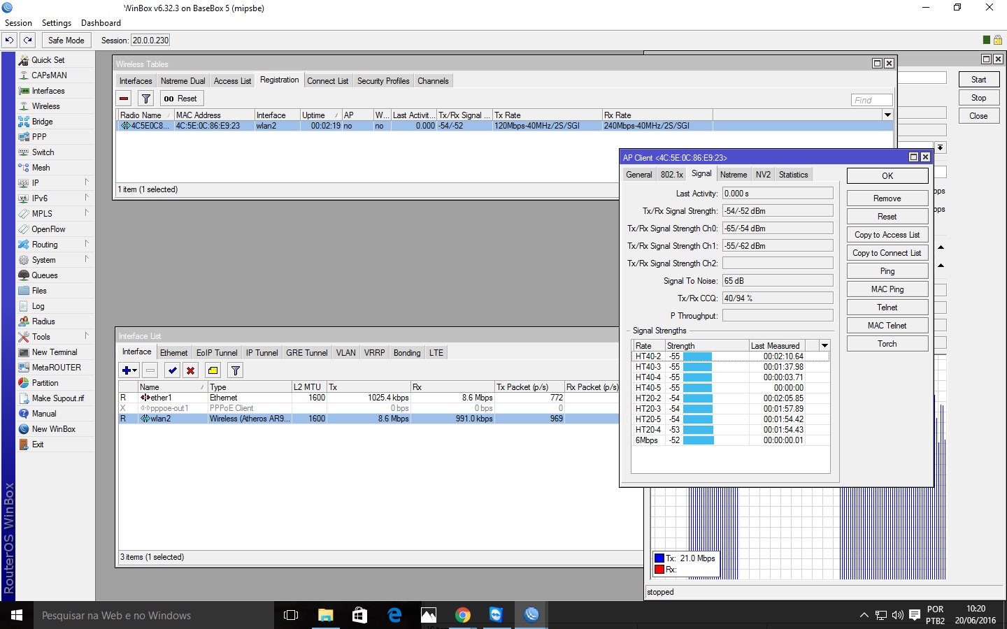Click the Redo arrow icon in toolbar

tap(28, 41)
